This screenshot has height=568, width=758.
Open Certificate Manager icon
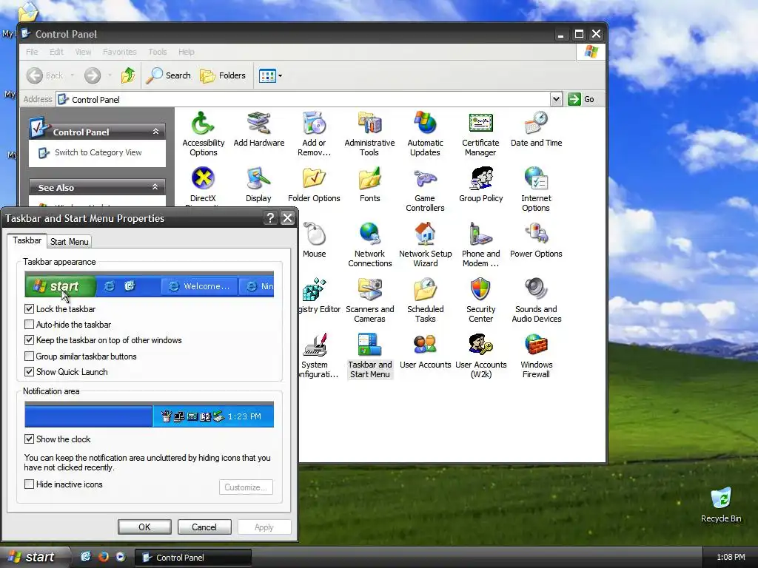(480, 134)
